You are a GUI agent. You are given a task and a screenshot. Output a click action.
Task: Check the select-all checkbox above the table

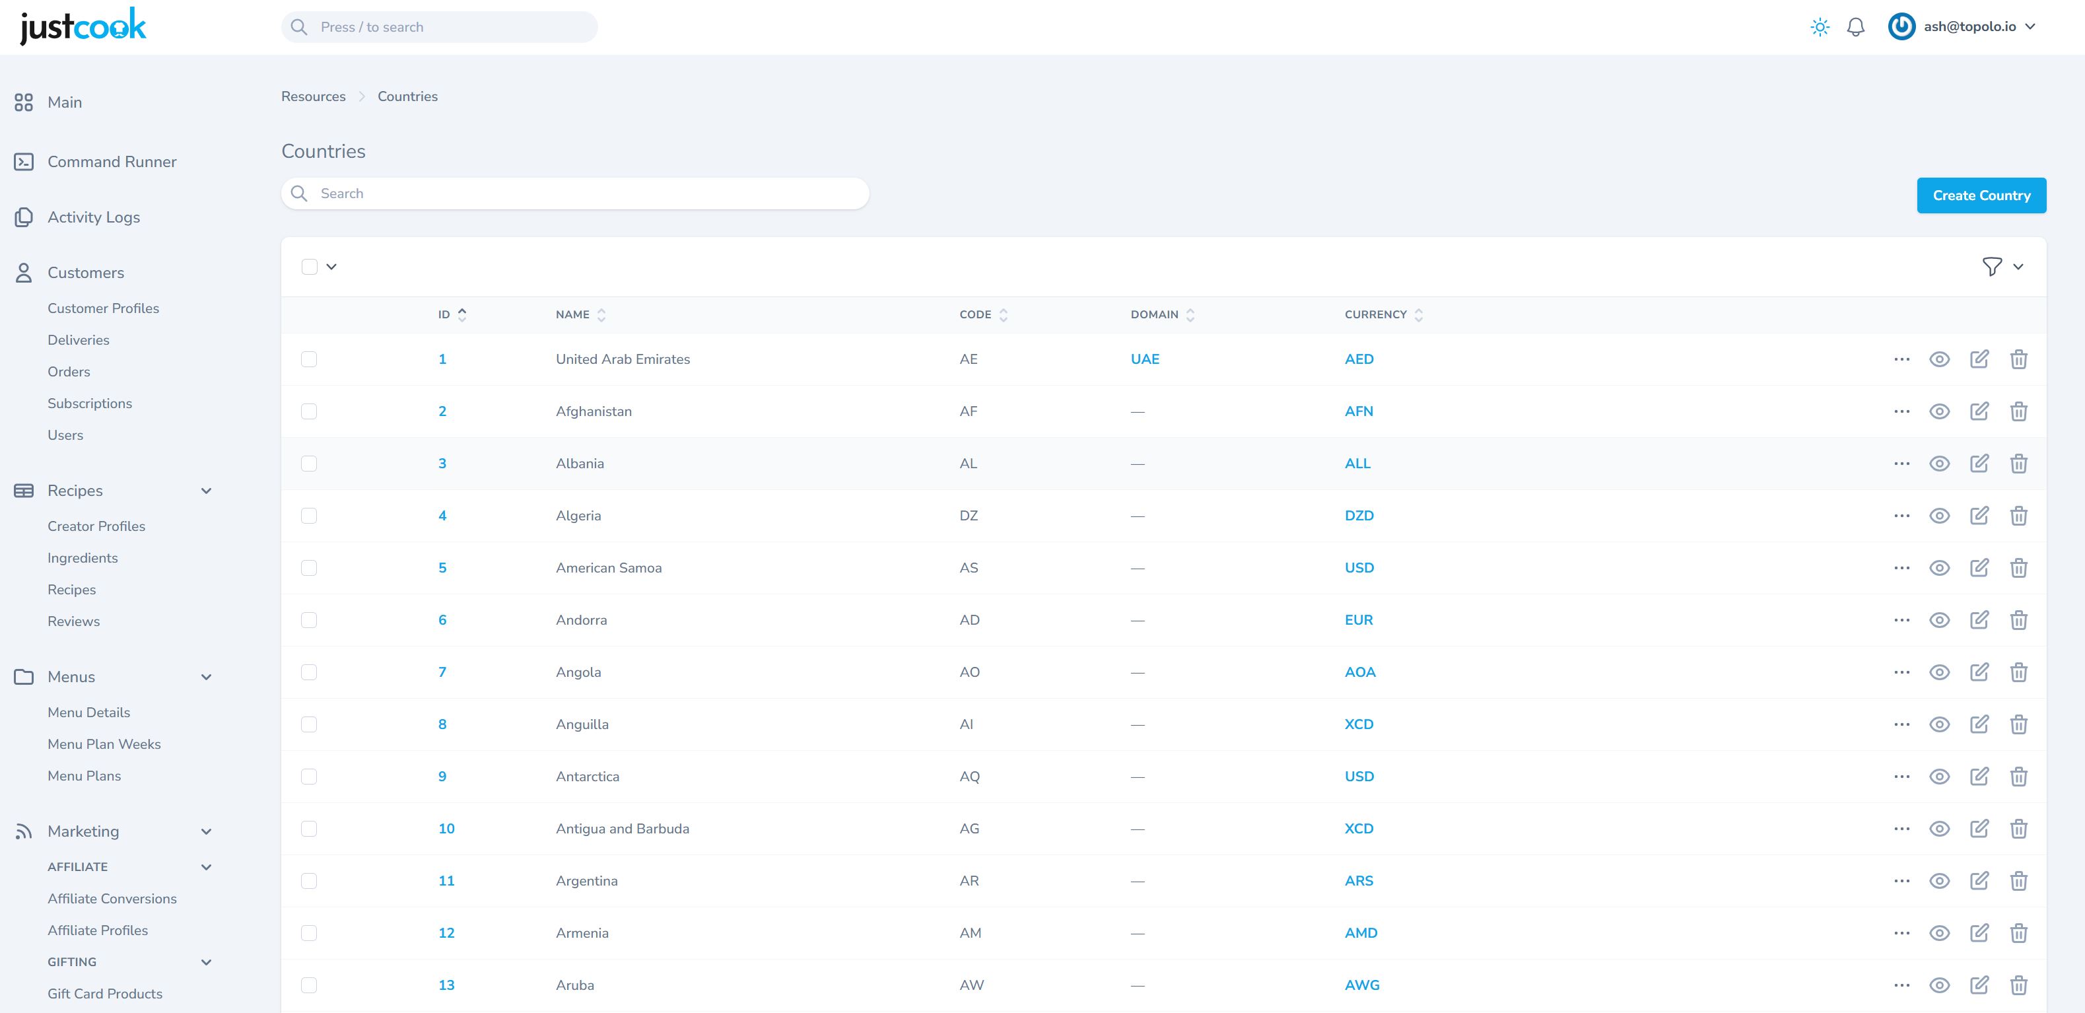[x=308, y=265]
